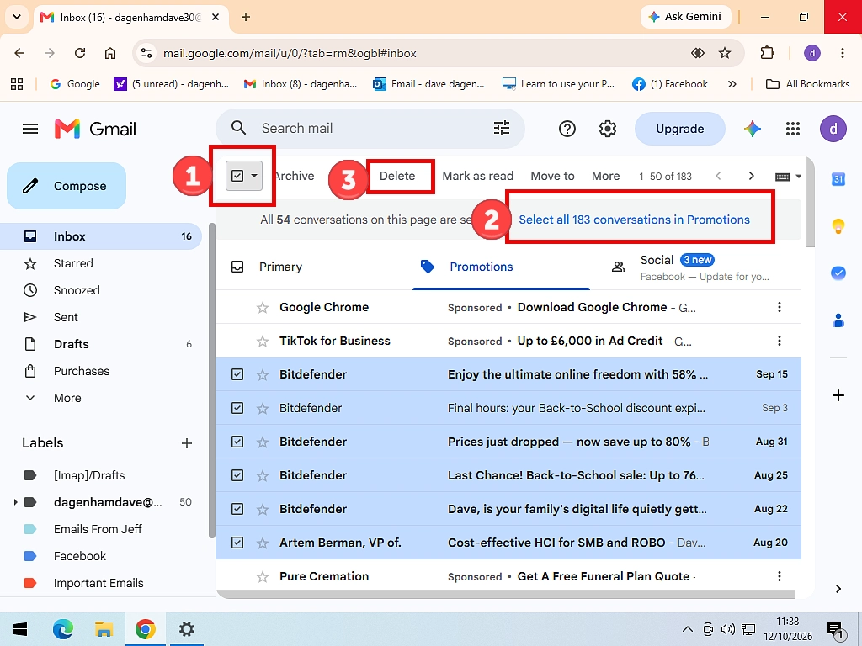
Task: Switch to Social tab
Action: [x=695, y=267]
